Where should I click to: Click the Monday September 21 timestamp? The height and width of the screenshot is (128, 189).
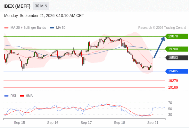44,16
